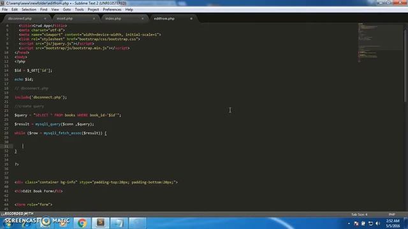Change the Tab Size: 4 setting
The width and height of the screenshot is (408, 229).
coord(359,214)
